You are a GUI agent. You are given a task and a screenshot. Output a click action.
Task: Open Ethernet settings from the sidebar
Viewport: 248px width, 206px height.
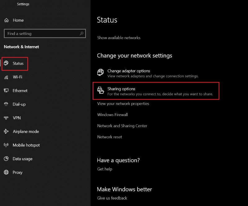tap(20, 91)
